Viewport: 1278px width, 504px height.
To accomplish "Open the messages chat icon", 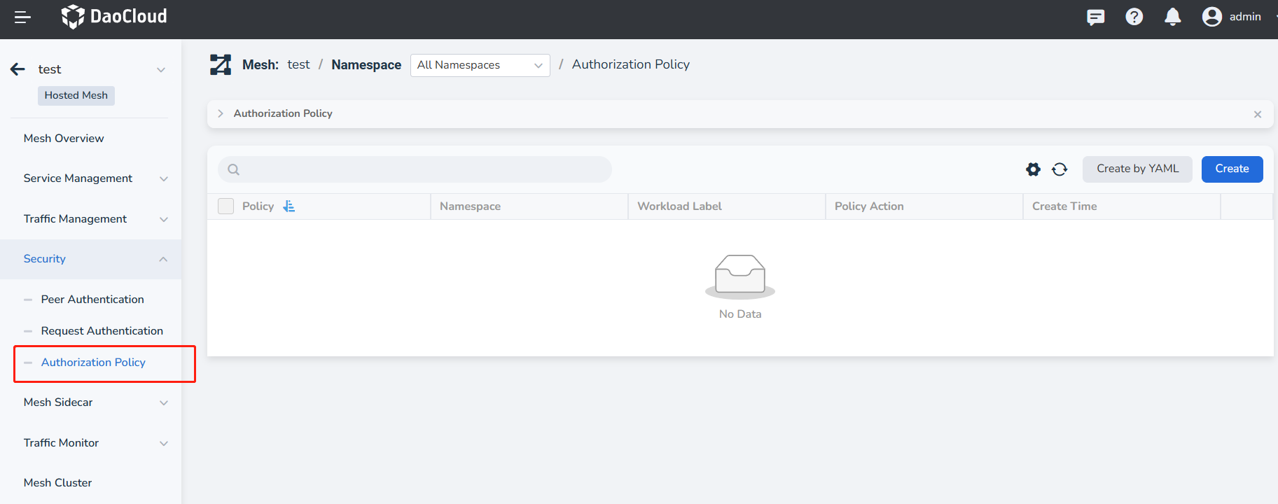I will point(1095,17).
